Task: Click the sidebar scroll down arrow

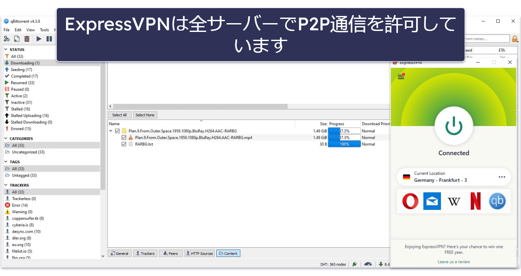Action: [103, 256]
